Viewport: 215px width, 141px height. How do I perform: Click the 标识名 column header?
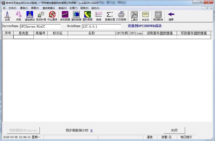coord(58,33)
